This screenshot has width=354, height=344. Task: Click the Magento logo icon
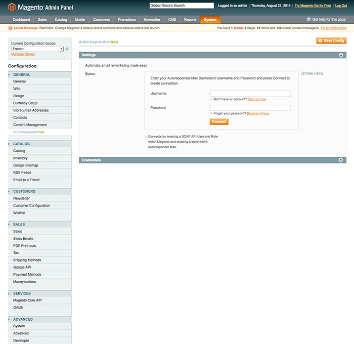click(12, 7)
